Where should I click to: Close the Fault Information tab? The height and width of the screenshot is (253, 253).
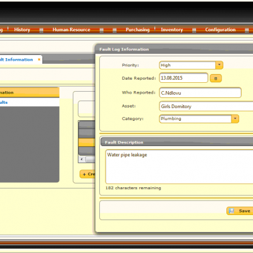[39, 59]
